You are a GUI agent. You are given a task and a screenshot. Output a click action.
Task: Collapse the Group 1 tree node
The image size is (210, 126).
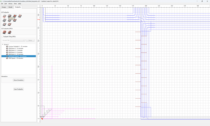(2, 44)
